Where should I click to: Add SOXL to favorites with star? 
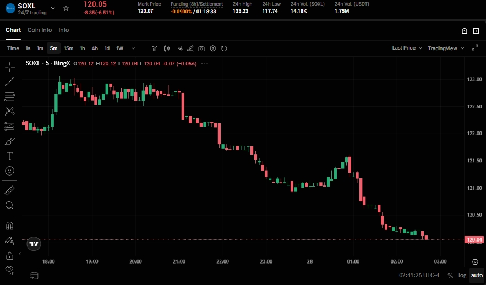point(66,8)
